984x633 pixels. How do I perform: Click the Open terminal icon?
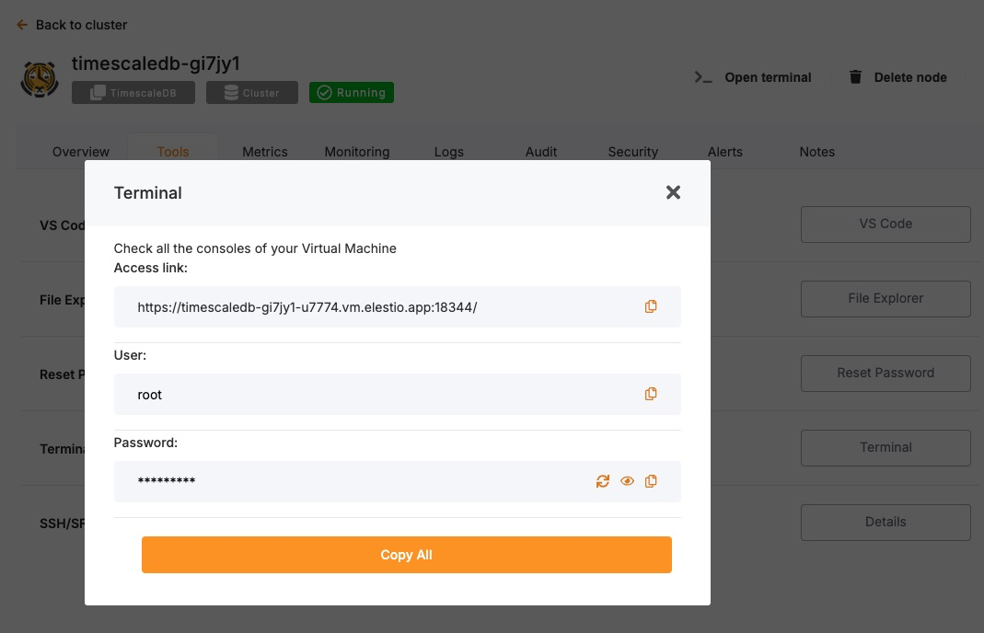pyautogui.click(x=703, y=77)
